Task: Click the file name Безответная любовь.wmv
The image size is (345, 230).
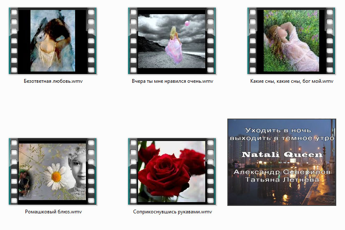Action: tap(53, 81)
